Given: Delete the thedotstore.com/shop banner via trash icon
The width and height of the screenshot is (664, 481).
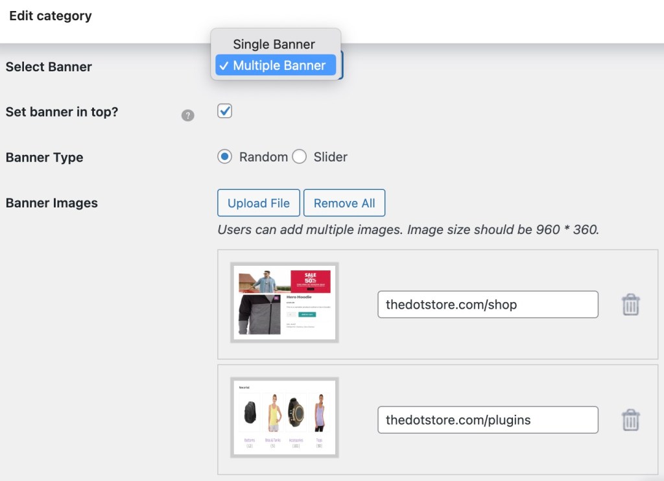Looking at the screenshot, I should click(630, 305).
